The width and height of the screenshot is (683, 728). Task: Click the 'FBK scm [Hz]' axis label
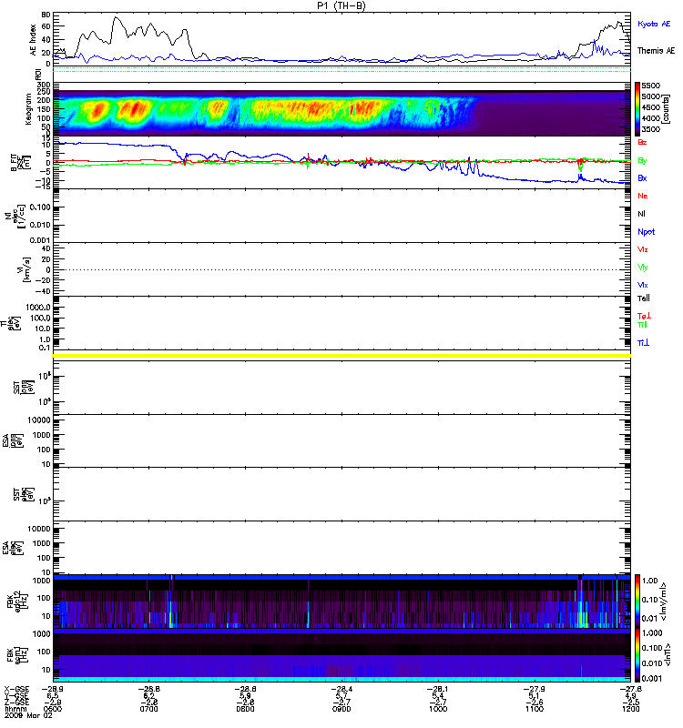pyautogui.click(x=17, y=654)
